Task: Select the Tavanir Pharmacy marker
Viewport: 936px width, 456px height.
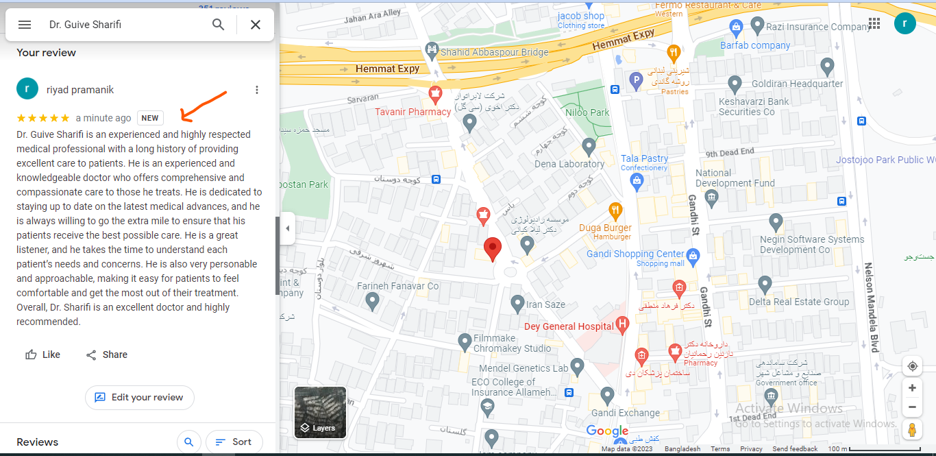Action: (434, 94)
